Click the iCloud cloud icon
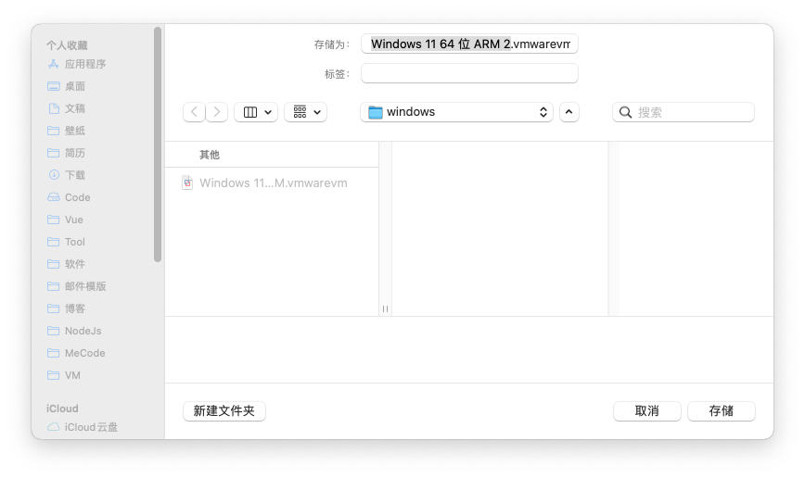Screen dimensions: 805x478 [x=54, y=427]
